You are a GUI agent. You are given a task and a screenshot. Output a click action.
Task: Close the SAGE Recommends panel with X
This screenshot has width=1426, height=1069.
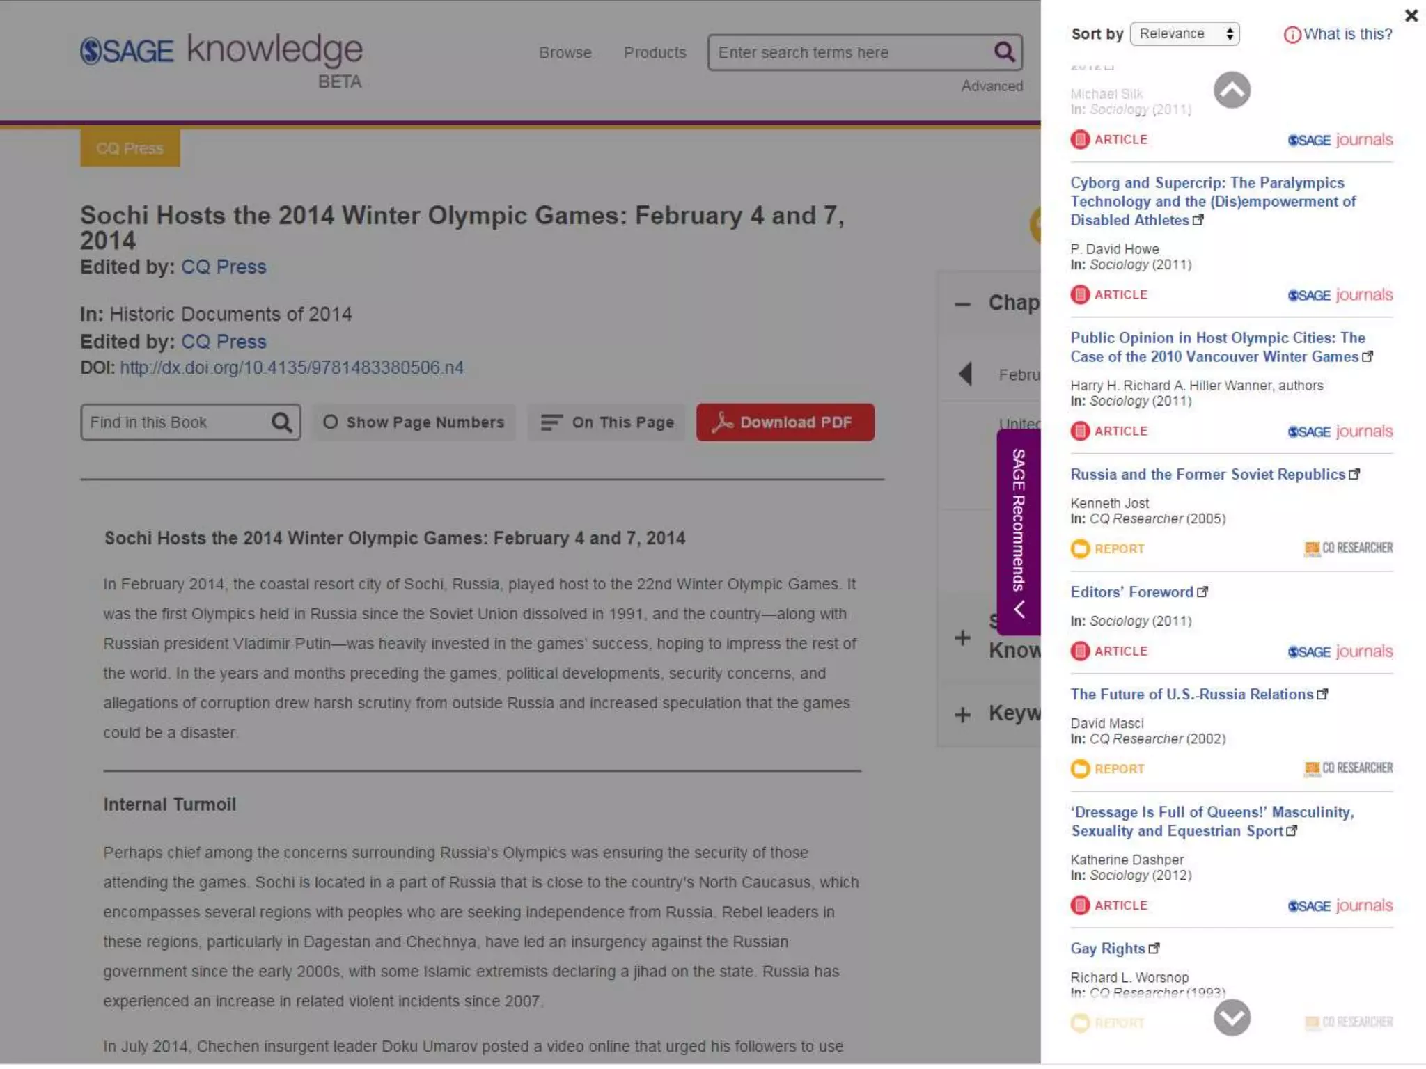click(x=1411, y=15)
